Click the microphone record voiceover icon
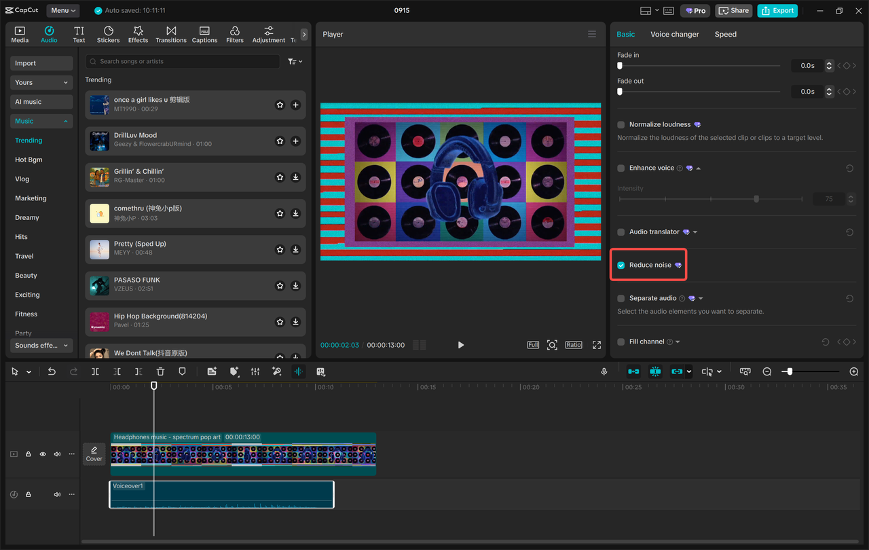This screenshot has width=869, height=550. pos(604,371)
